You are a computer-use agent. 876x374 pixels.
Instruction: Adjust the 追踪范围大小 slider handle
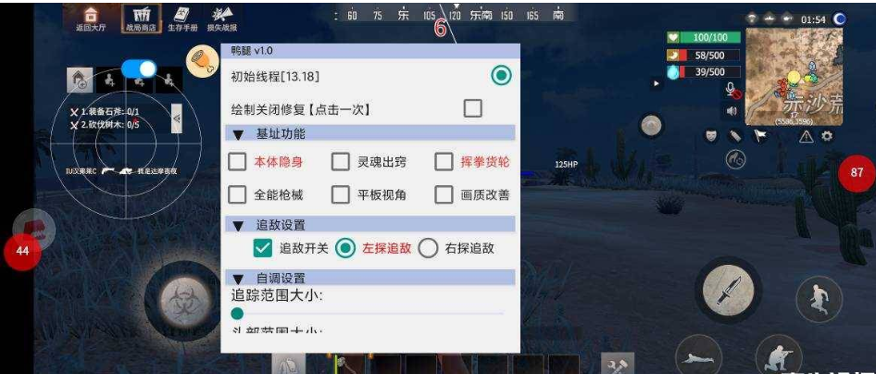pos(237,314)
